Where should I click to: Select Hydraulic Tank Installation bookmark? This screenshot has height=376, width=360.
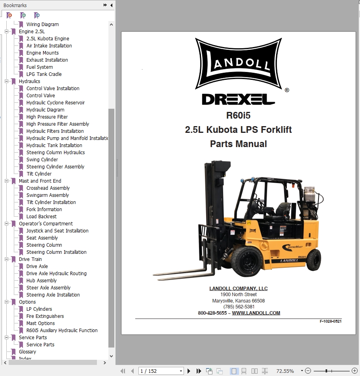54,145
